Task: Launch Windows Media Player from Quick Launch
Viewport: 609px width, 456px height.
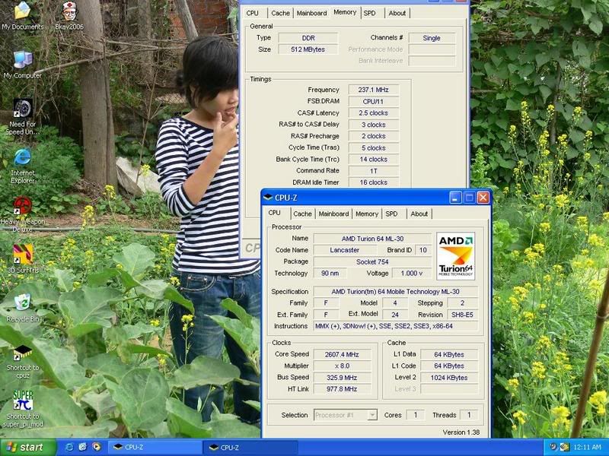Action: click(96, 447)
